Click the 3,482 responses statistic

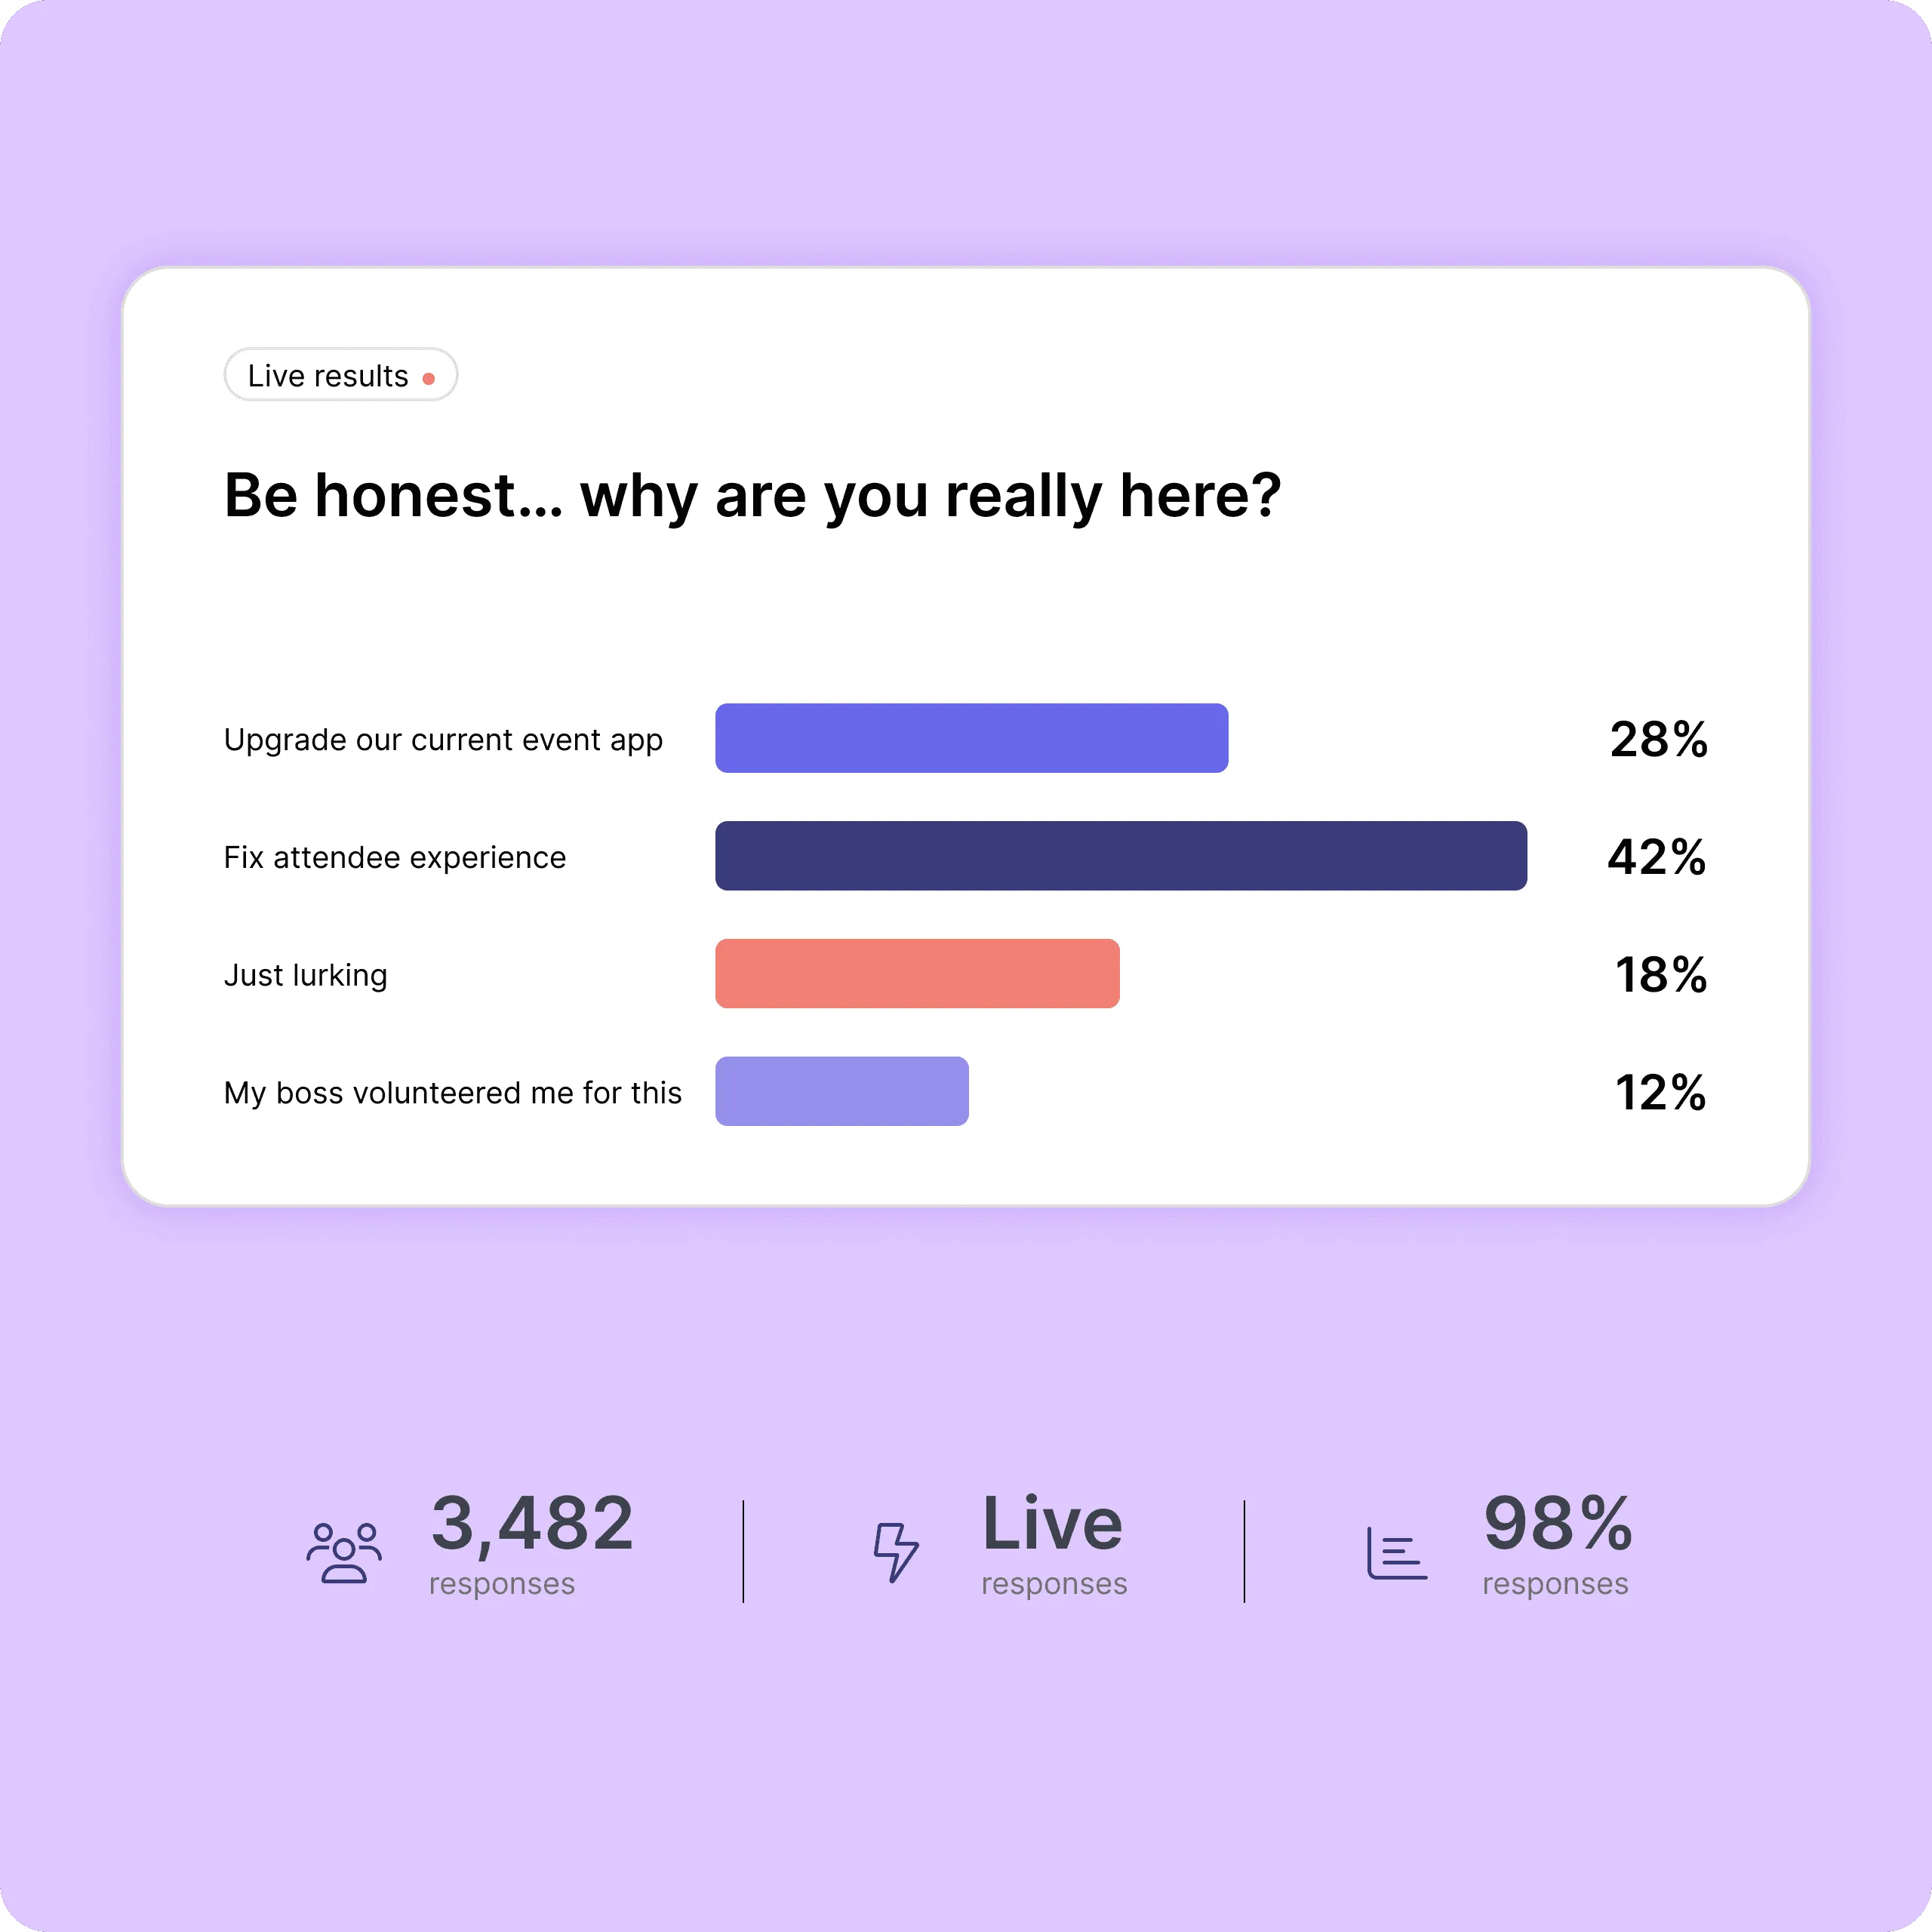point(532,1545)
